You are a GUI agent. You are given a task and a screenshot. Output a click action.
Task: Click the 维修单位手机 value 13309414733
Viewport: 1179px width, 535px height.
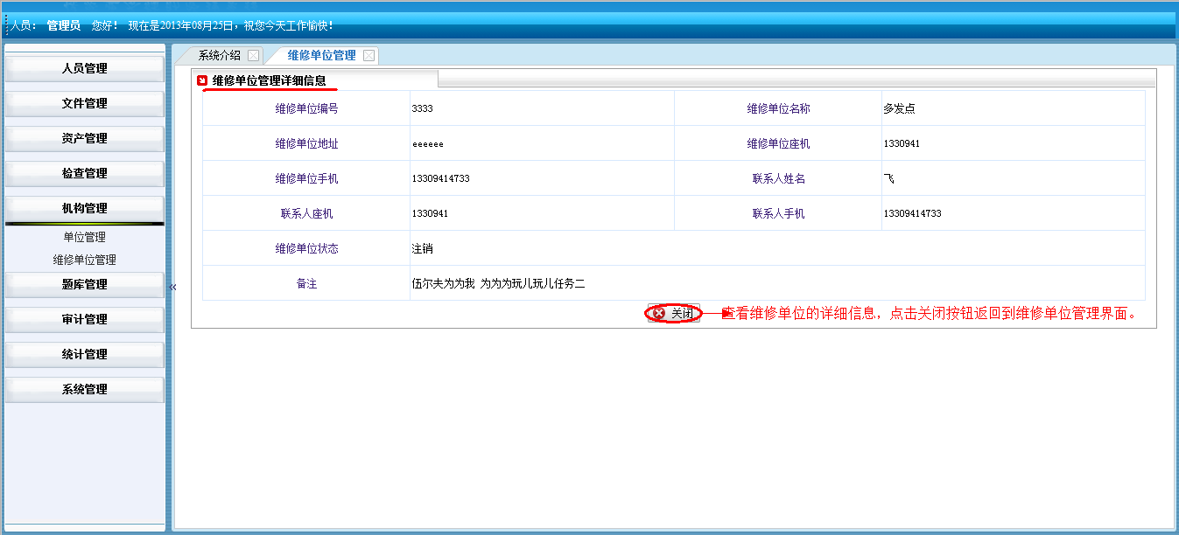(440, 178)
